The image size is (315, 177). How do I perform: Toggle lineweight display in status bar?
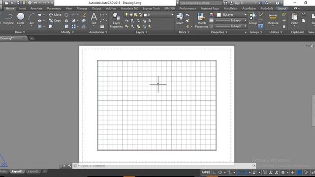coord(254,173)
